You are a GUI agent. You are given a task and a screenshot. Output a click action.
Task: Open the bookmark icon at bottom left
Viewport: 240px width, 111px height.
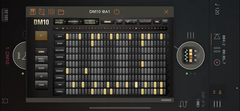coord(5,101)
